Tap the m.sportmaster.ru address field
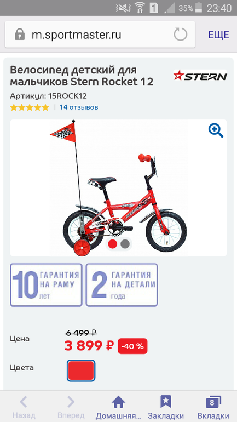This screenshot has height=422, width=237. tap(100, 35)
